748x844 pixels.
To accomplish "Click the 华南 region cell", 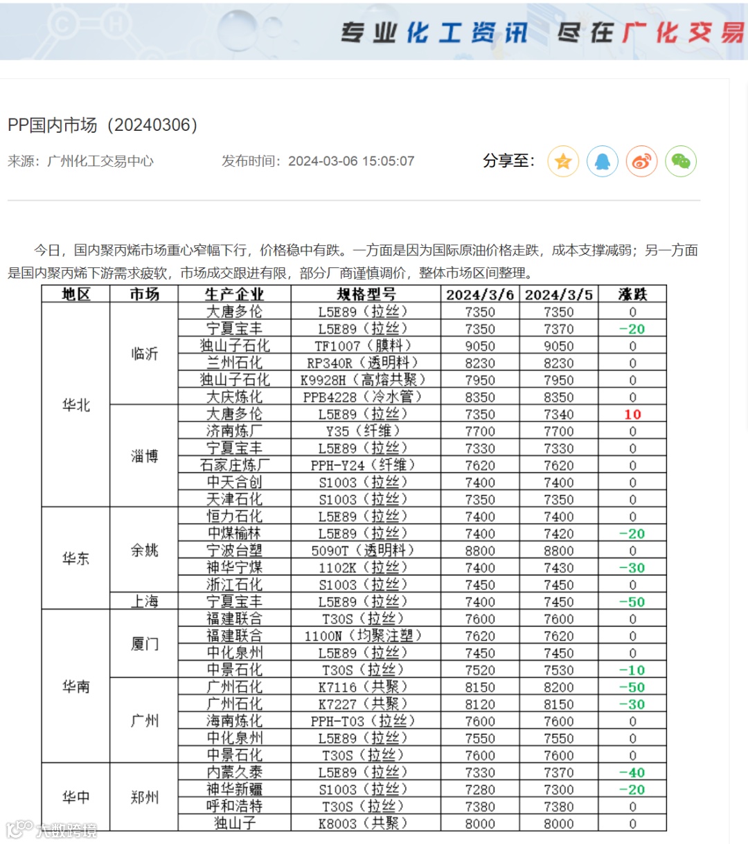I will pyautogui.click(x=76, y=687).
